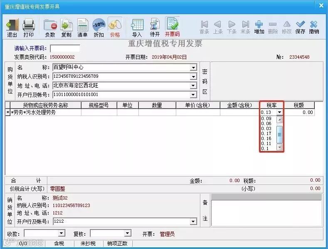
Task: Click the 零圆整 total in words
Action: pos(57,189)
